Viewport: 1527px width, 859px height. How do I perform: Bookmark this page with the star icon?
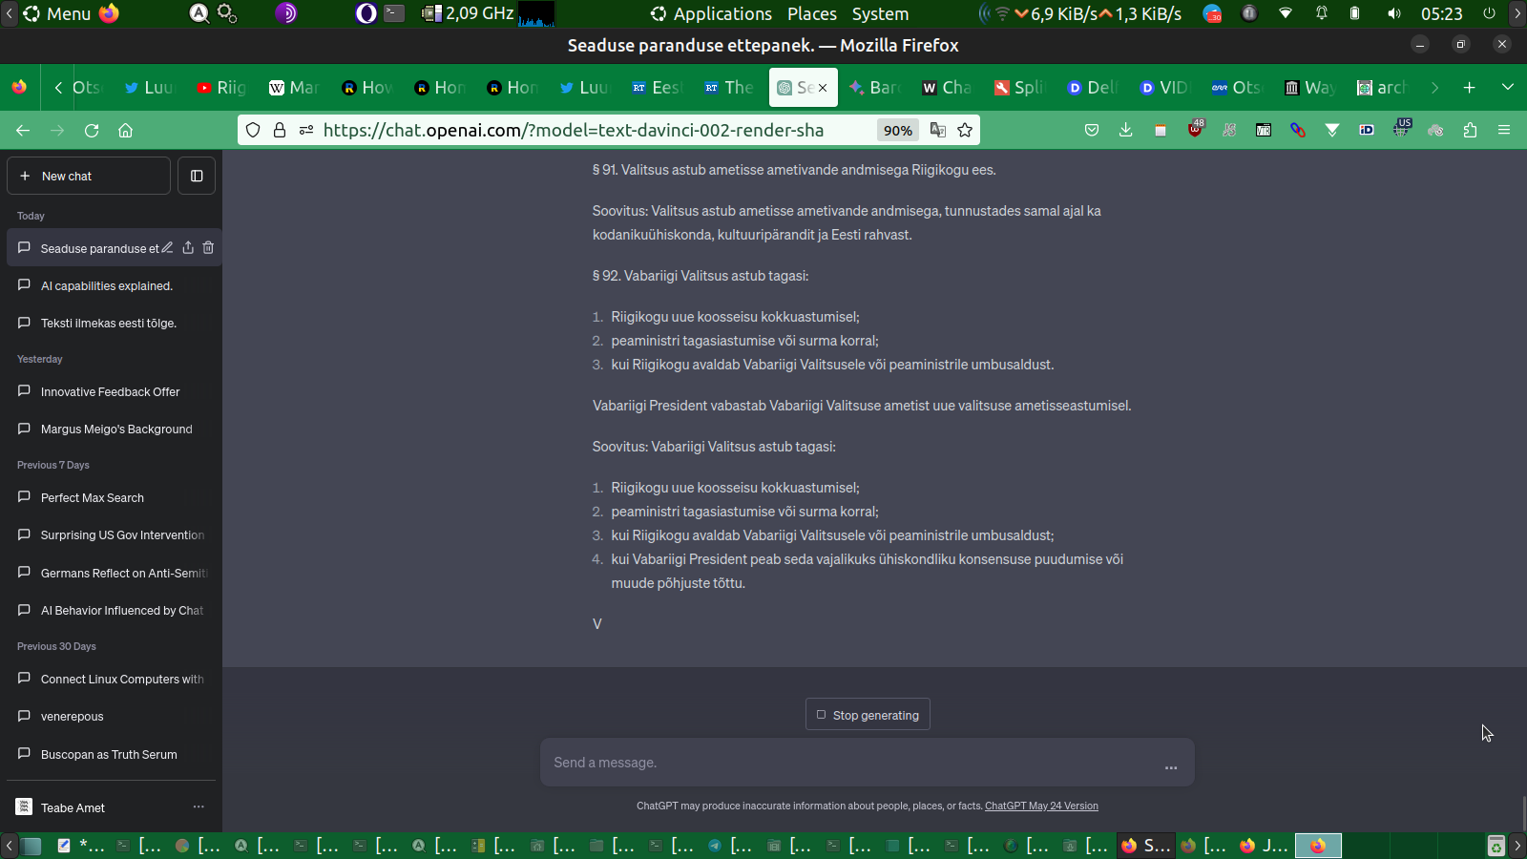point(965,130)
